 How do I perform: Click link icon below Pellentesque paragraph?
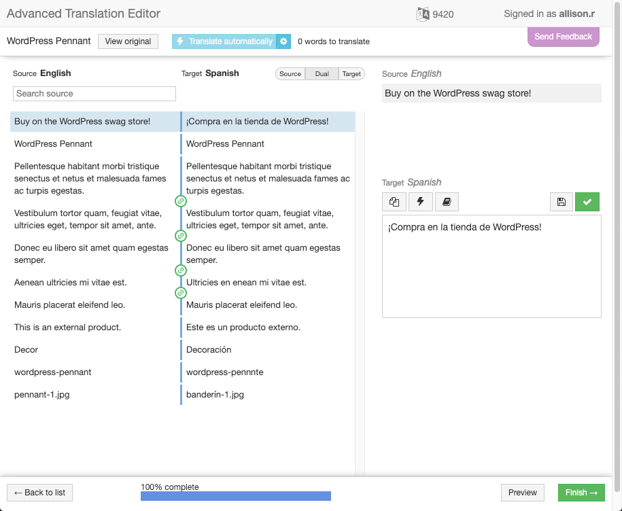pos(181,201)
